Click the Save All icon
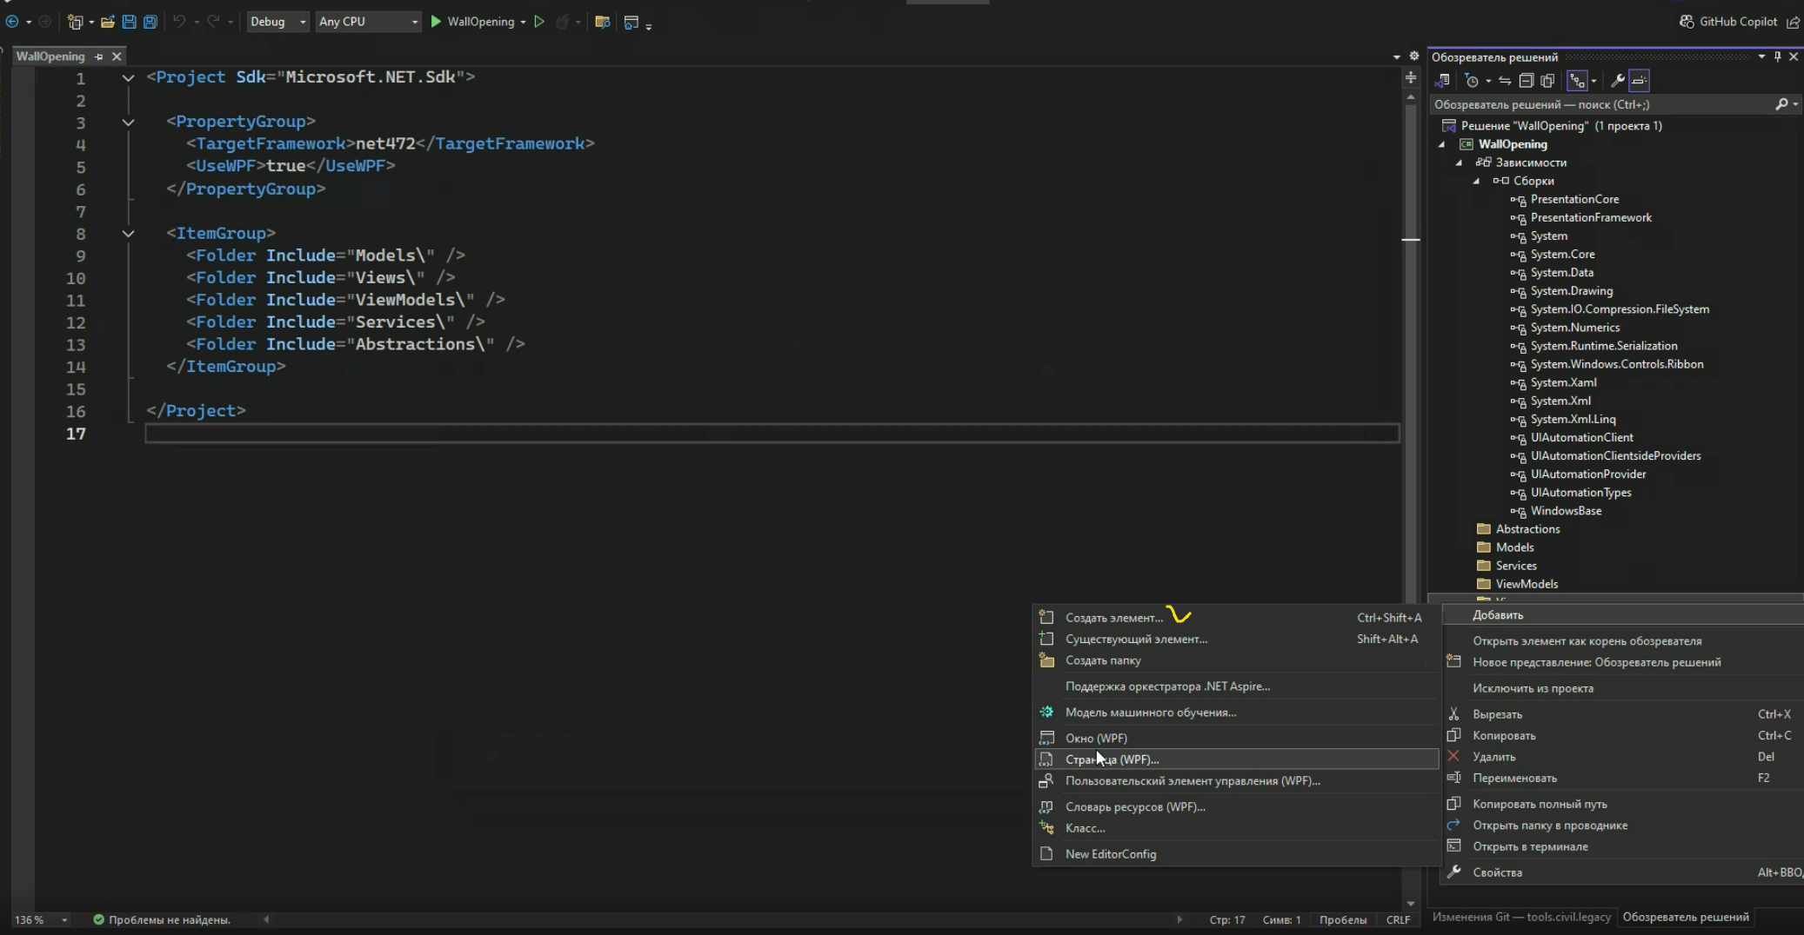1804x935 pixels. click(x=150, y=22)
